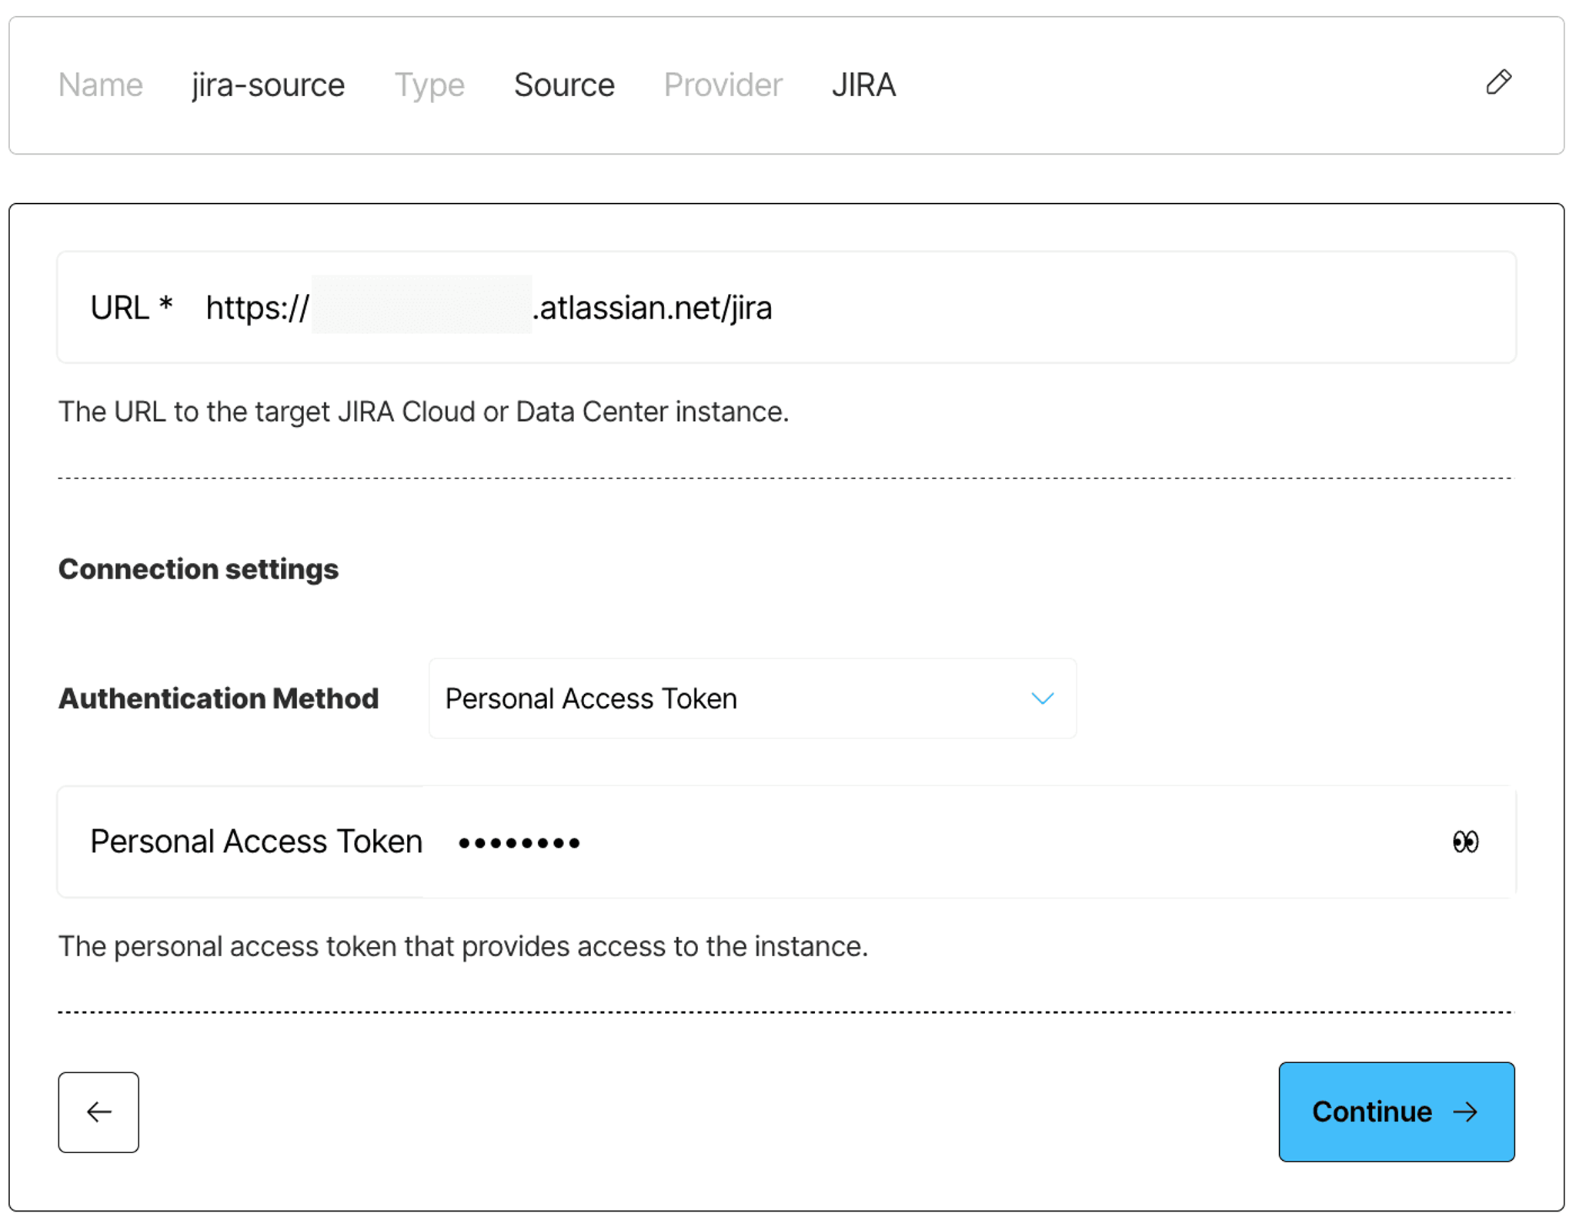Click the 'URL *' field label

click(132, 308)
